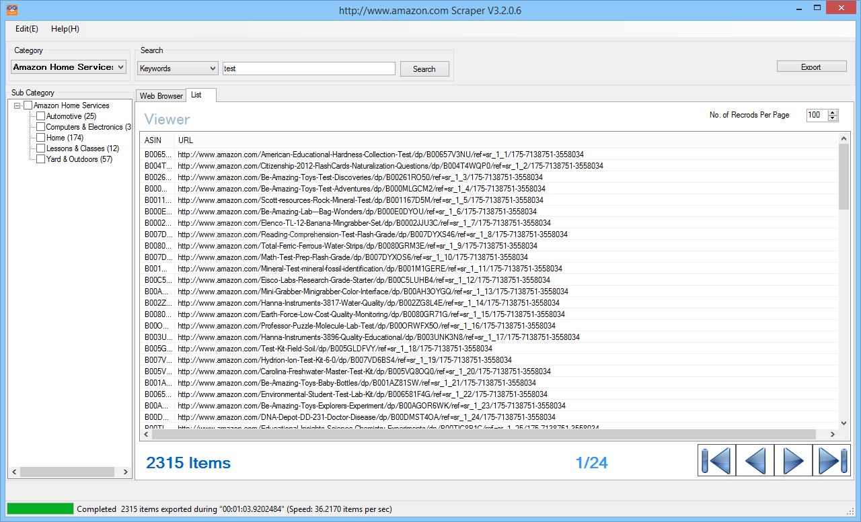Go to the previous results page

755,461
